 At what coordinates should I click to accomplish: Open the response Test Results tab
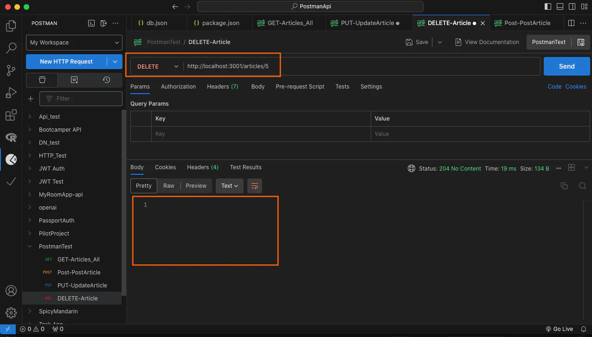coord(246,167)
